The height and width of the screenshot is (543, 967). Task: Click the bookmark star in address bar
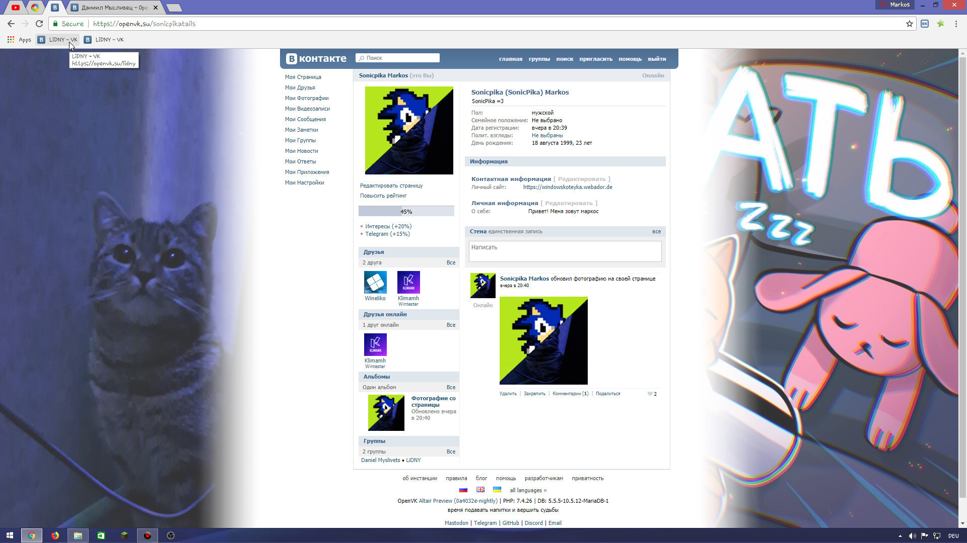(x=909, y=24)
